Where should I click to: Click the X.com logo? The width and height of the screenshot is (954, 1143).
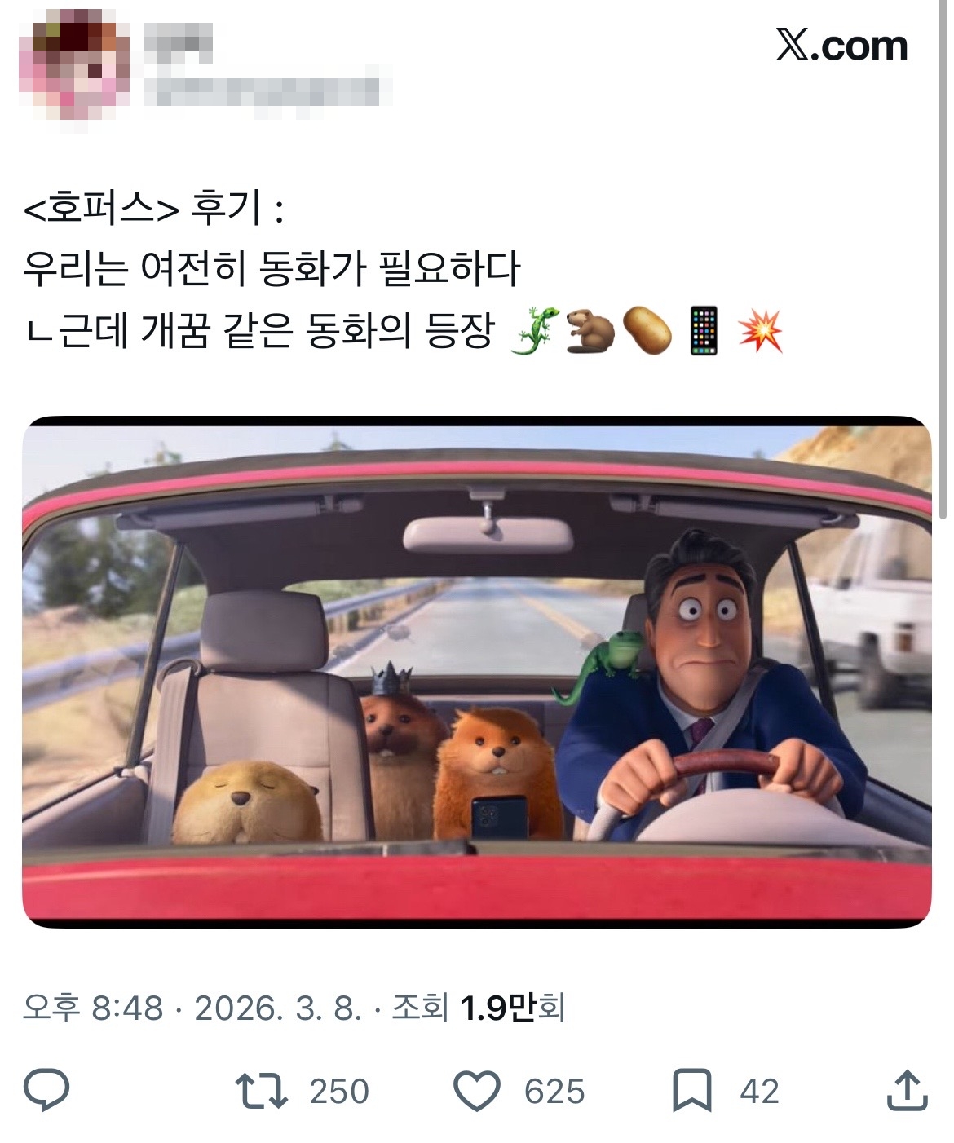[841, 46]
